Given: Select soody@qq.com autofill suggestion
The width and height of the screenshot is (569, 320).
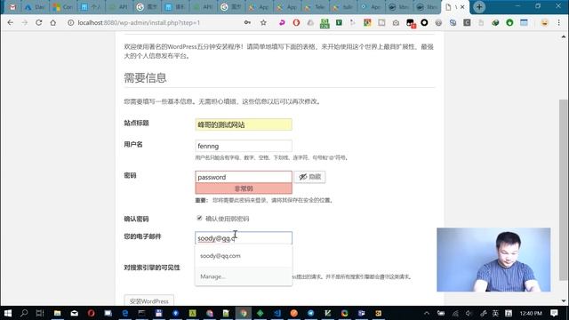Looking at the screenshot, I should point(244,256).
